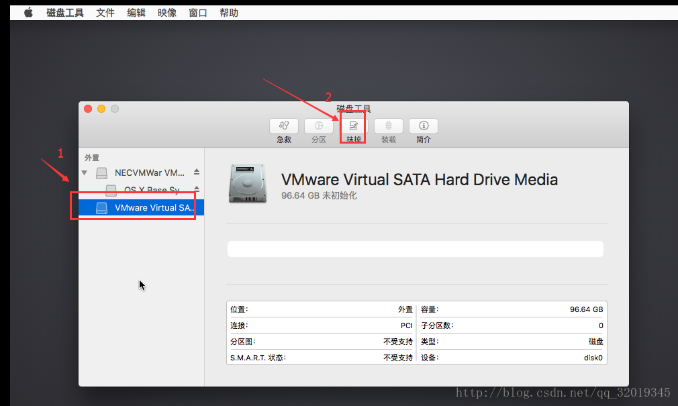Eject the OS X Base System volume
The image size is (678, 406).
197,189
